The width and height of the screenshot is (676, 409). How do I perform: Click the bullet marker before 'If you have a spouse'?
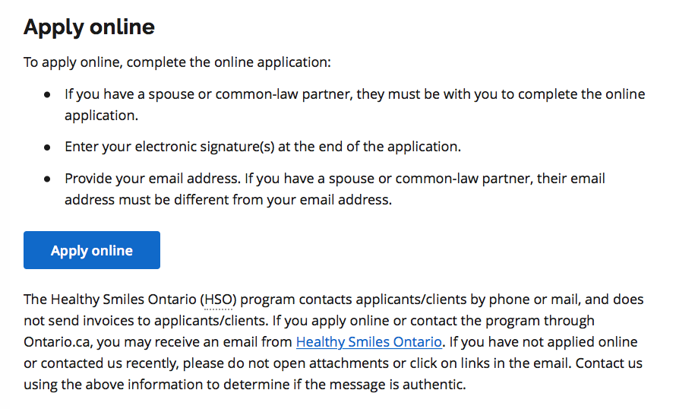click(47, 94)
